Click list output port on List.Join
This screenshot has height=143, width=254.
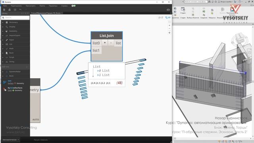pyautogui.click(x=118, y=43)
